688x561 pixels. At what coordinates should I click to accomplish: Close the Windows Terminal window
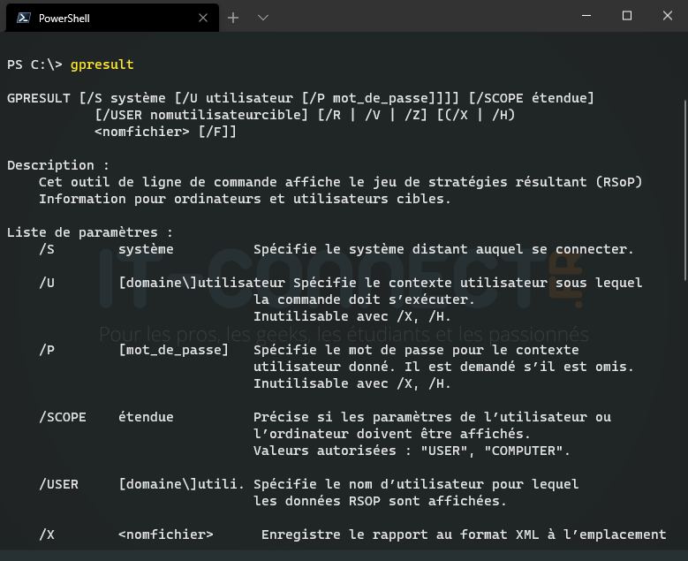coord(668,16)
